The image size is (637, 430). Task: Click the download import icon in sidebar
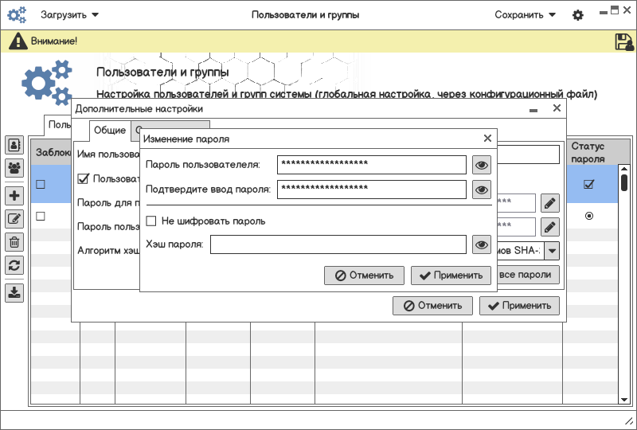pos(14,292)
